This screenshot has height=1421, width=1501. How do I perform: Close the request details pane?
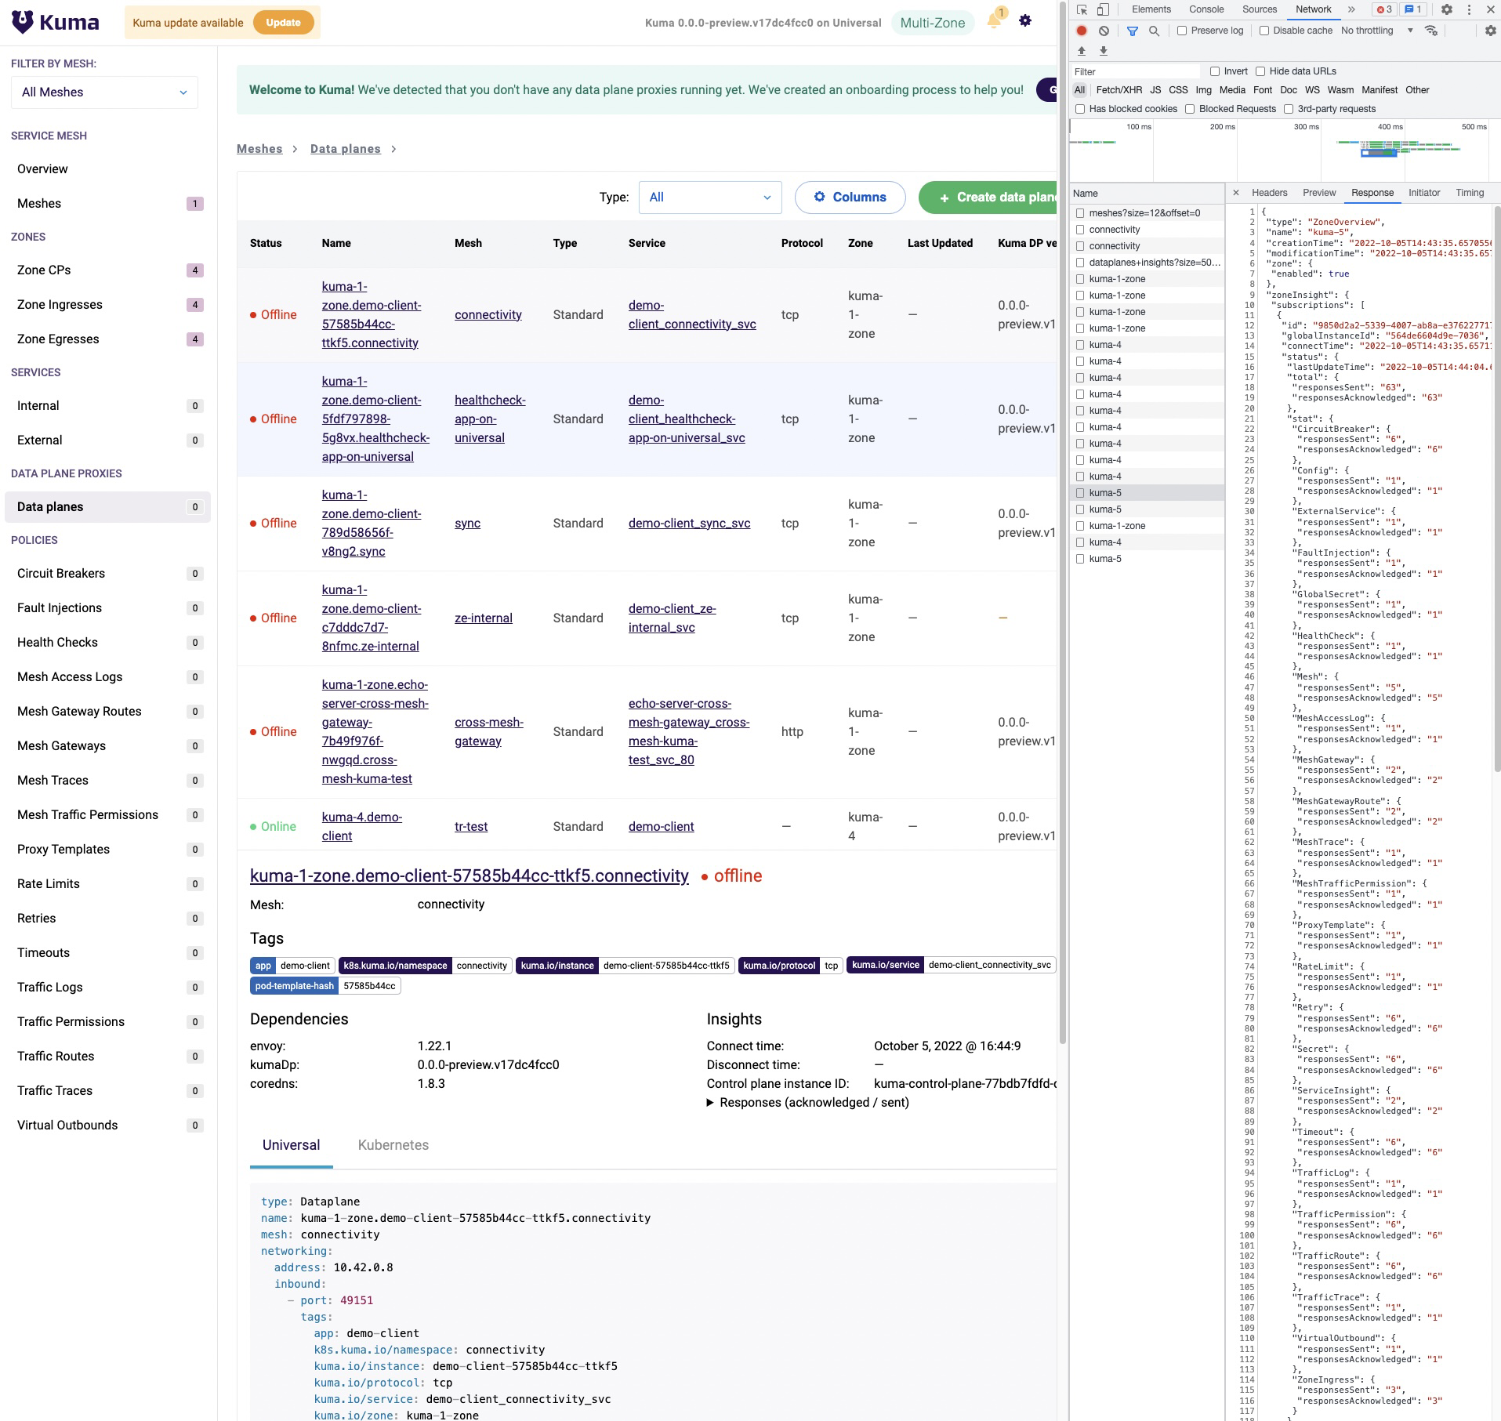point(1236,193)
